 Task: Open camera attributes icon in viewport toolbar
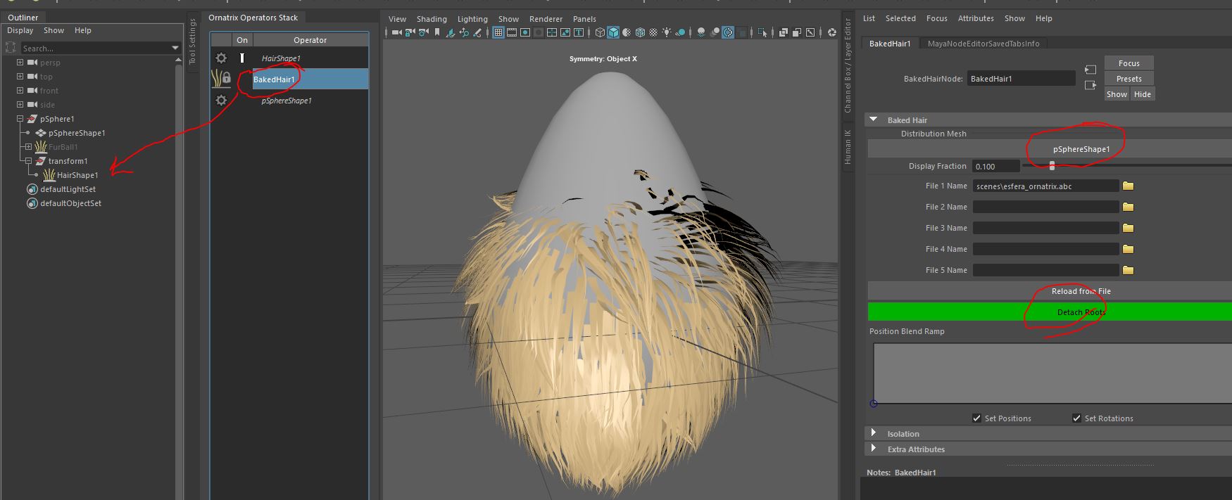[x=423, y=32]
